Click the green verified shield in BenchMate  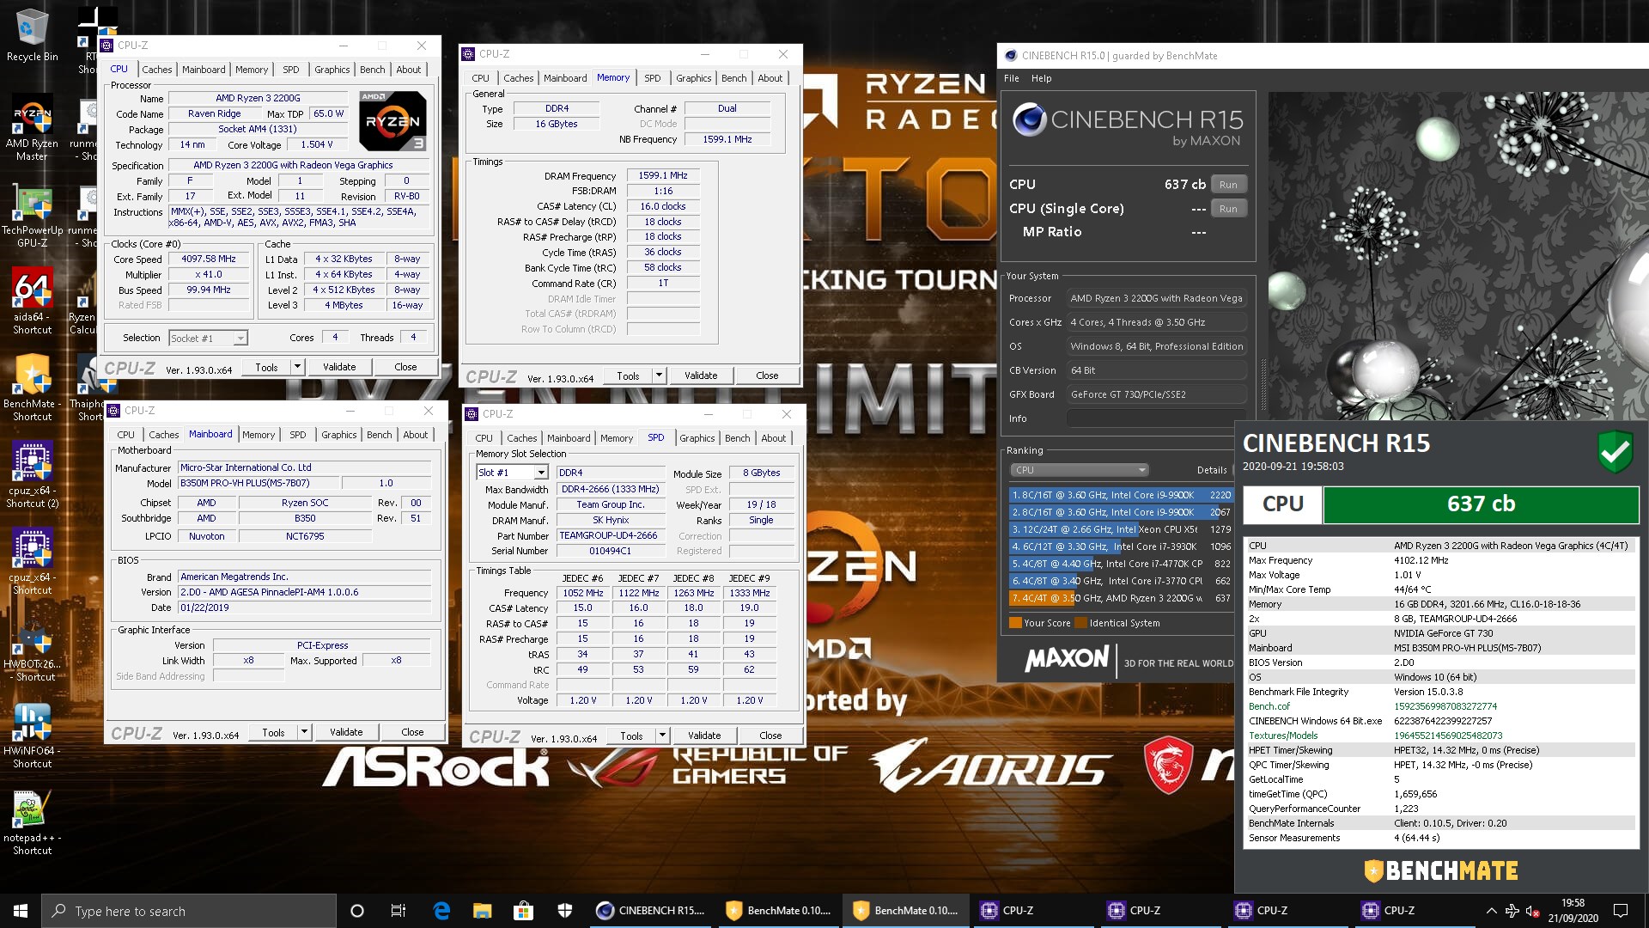pos(1616,451)
